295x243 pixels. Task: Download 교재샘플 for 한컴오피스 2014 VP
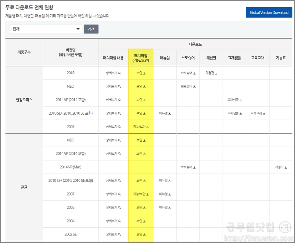[x=235, y=100]
